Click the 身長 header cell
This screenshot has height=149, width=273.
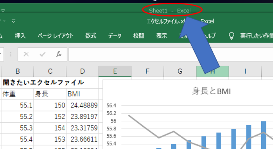tap(50, 94)
